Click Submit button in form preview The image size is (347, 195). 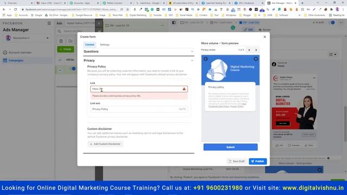(230, 147)
